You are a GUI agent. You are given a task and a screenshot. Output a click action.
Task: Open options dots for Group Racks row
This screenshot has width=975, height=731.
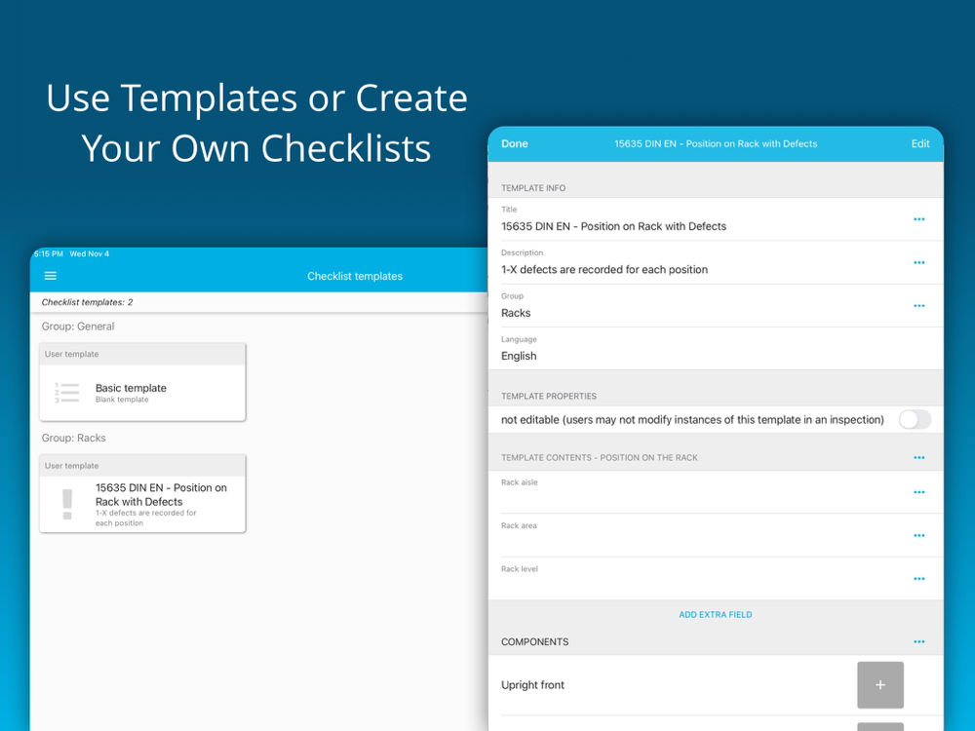(x=919, y=306)
